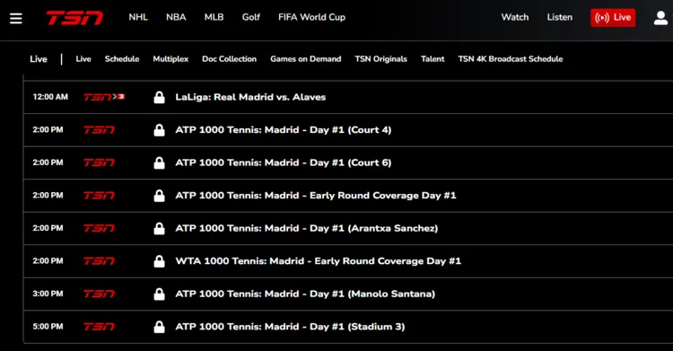Click lock icon for Madrid Court 4 row
673x351 pixels.
point(159,130)
